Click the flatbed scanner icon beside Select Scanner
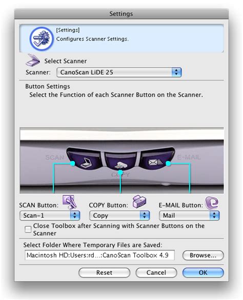The width and height of the screenshot is (243, 300). pos(33,60)
